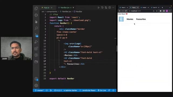This screenshot has height=97, width=173.
Task: Synchronize changes via status bar sync icon
Action: pyautogui.click(x=47, y=91)
